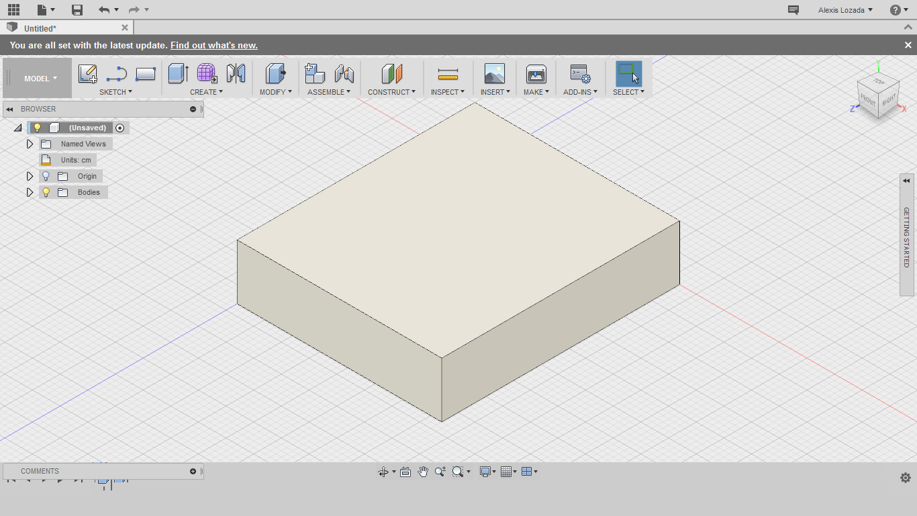Viewport: 917px width, 516px height.
Task: Open the INSPECT menu
Action: (x=447, y=92)
